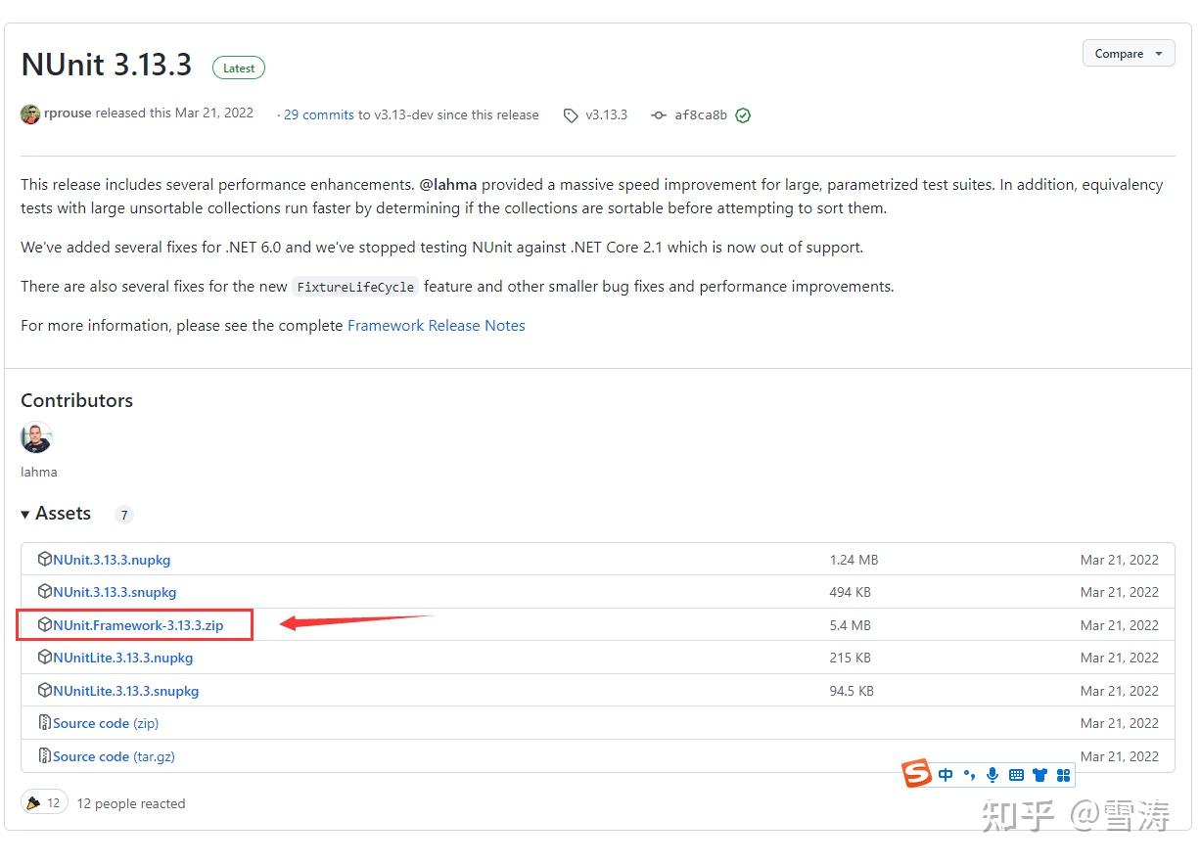Image resolution: width=1200 pixels, height=864 pixels.
Task: Open rprouse's user profile link
Action: click(x=68, y=114)
